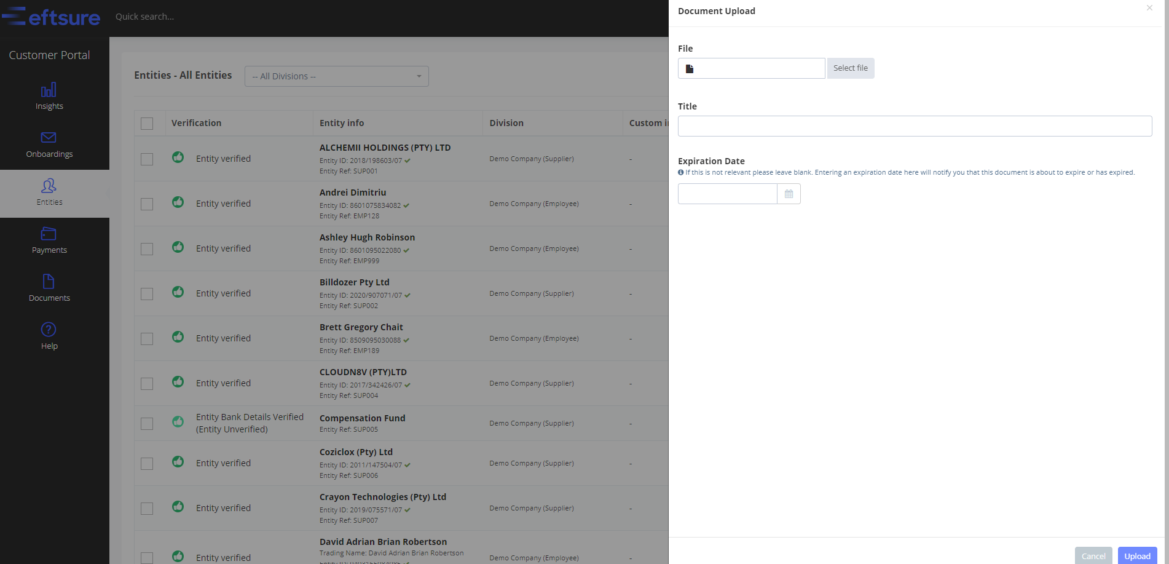Select the Billdozer Pty Ltd checkbox
Viewport: 1169px width, 564px height.
tap(147, 294)
